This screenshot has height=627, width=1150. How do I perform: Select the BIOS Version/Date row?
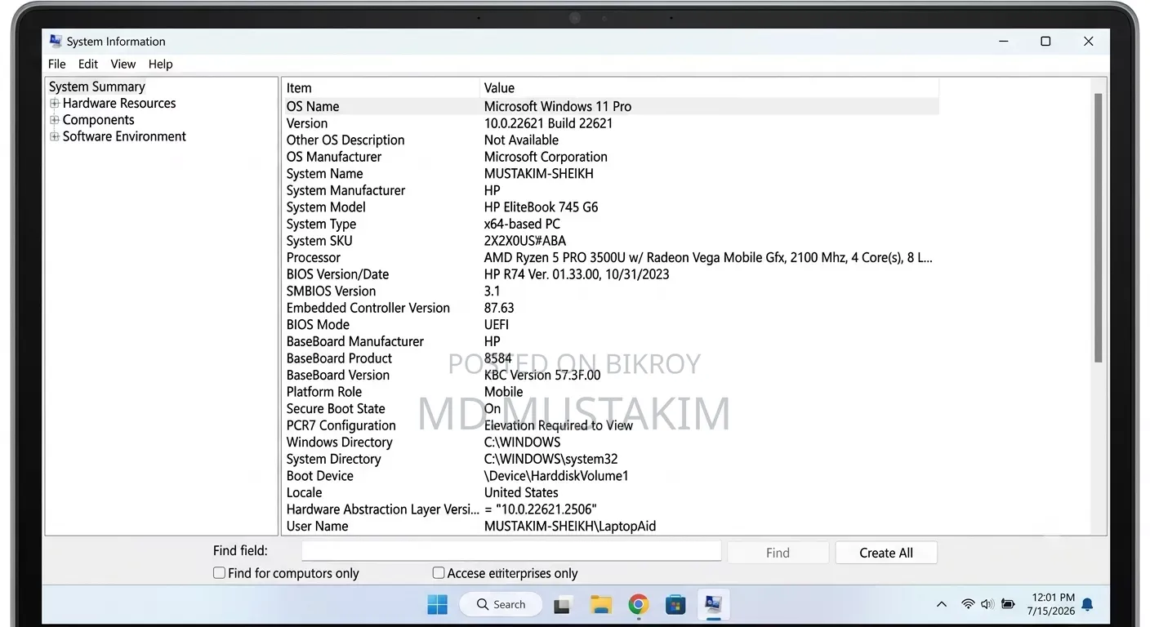pyautogui.click(x=610, y=274)
